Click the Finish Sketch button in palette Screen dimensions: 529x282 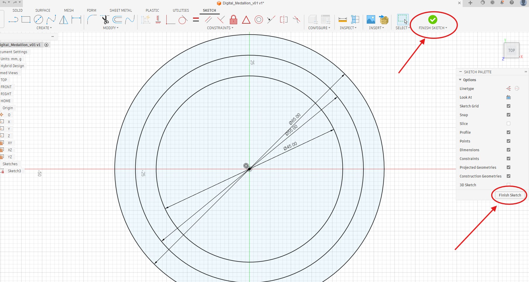[x=510, y=195]
